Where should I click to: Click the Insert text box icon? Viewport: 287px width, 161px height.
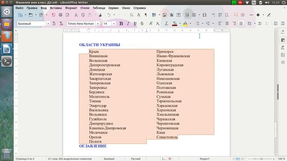tap(178, 15)
